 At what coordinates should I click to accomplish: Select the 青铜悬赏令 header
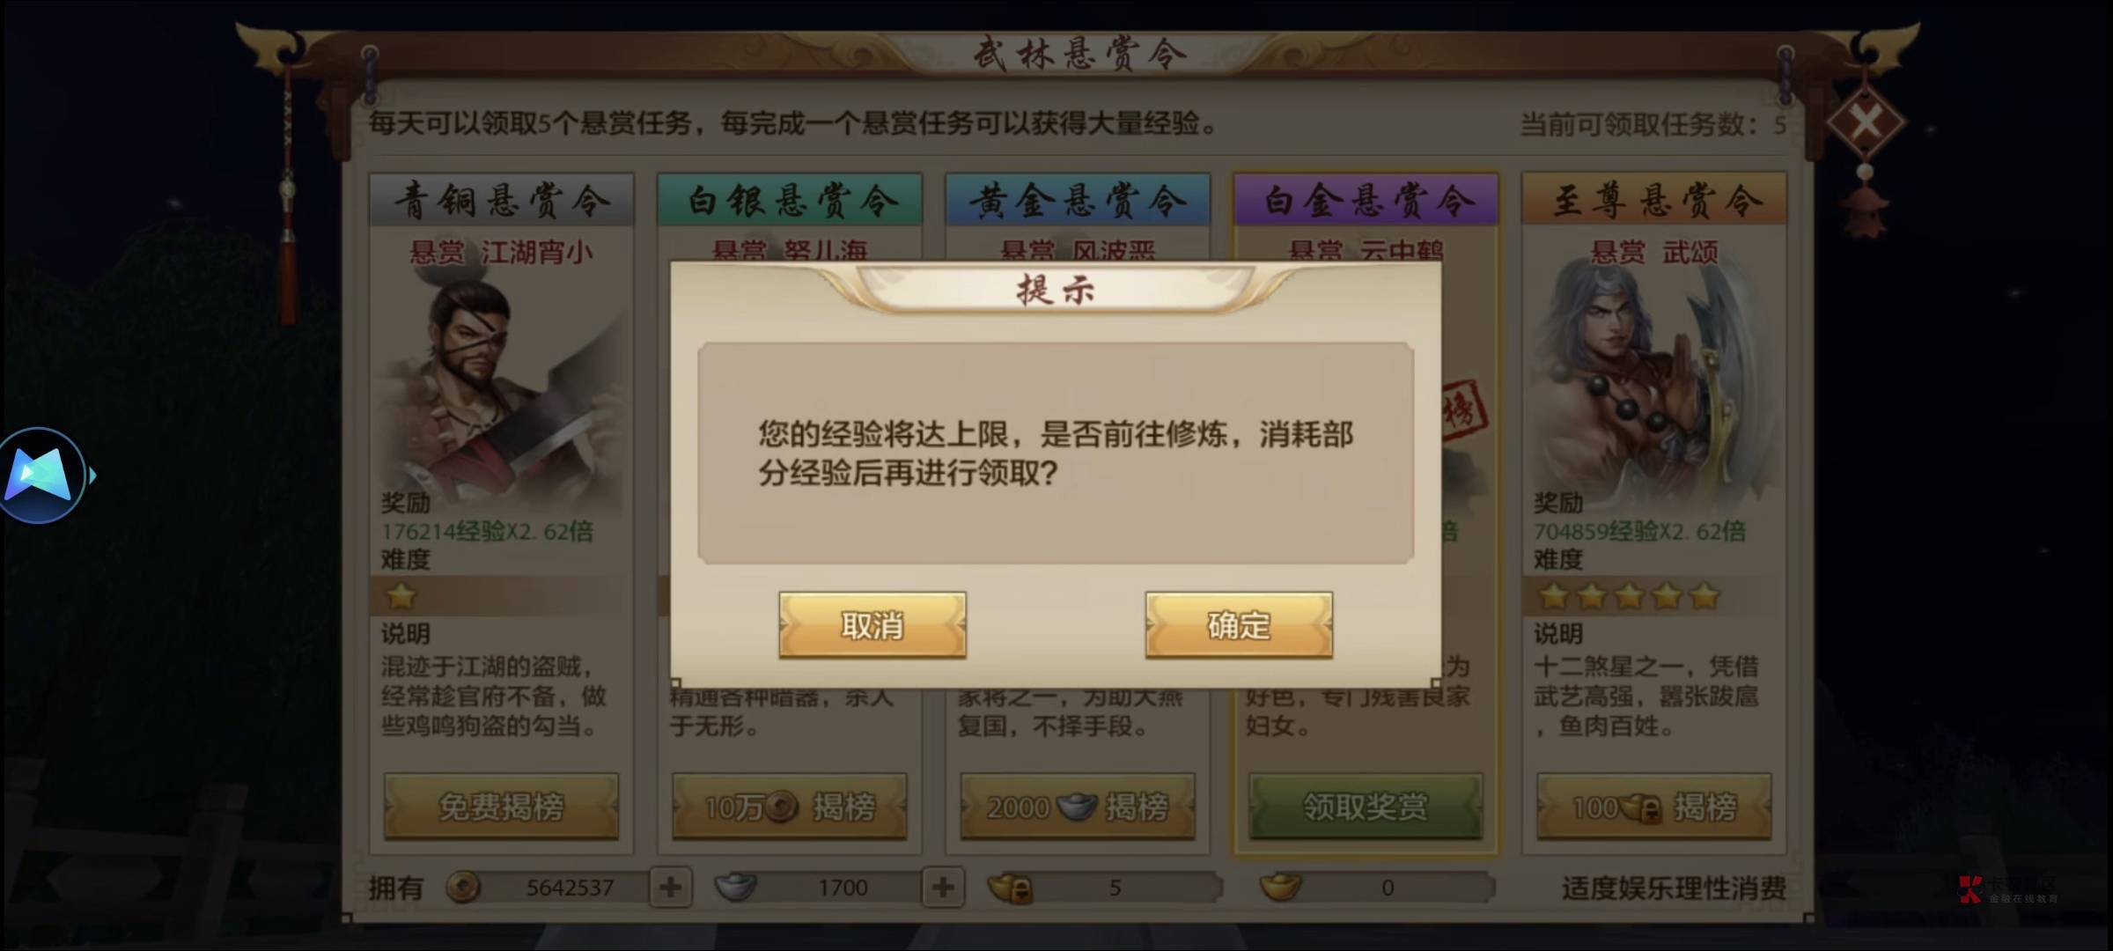pyautogui.click(x=501, y=200)
